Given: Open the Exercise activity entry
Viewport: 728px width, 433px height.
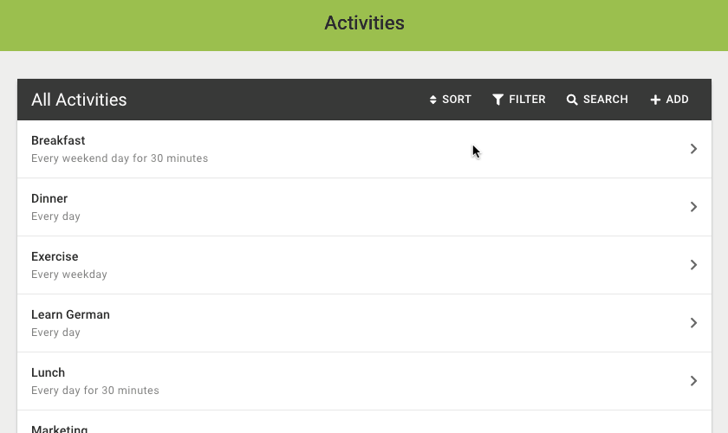Looking at the screenshot, I should (55, 256).
